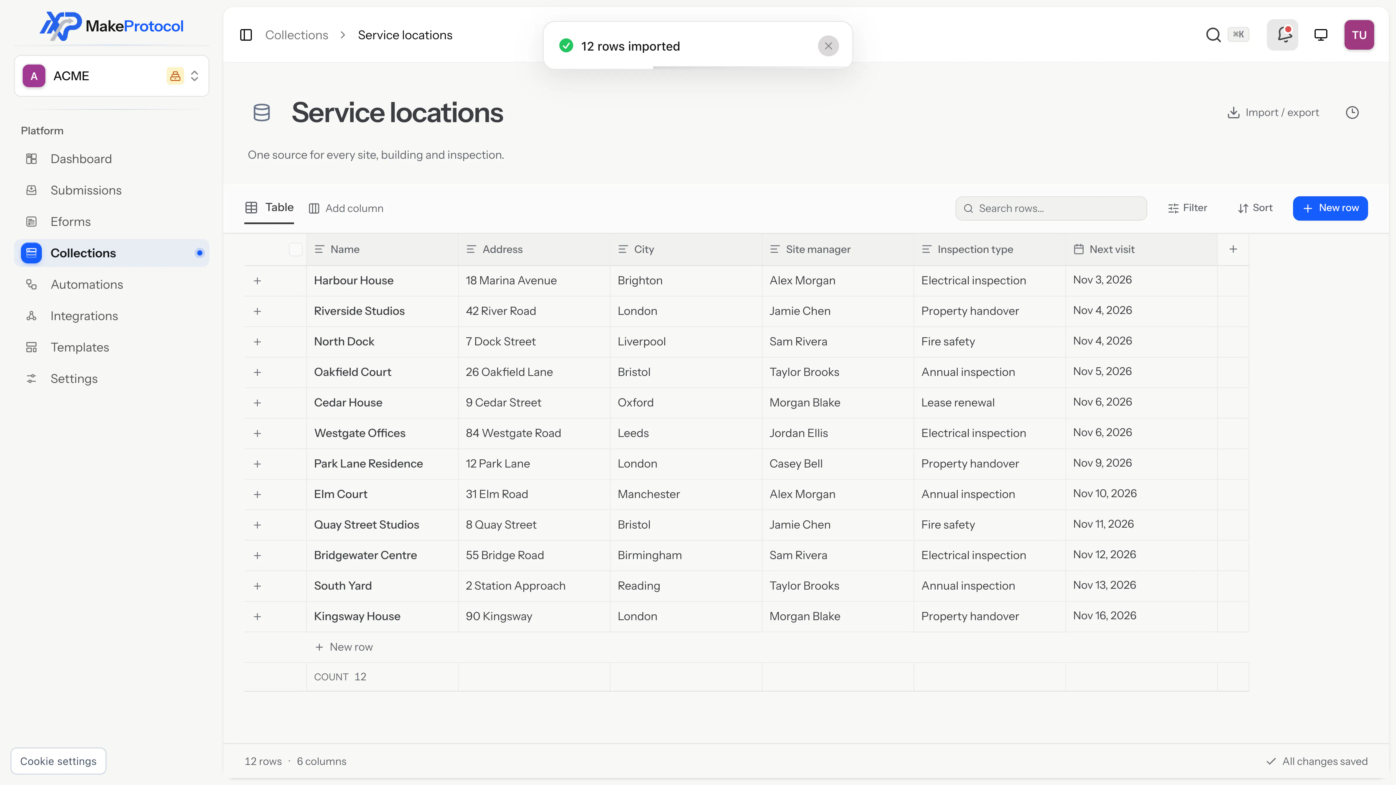1396x785 pixels.
Task: Open the notifications bell
Action: [x=1282, y=35]
